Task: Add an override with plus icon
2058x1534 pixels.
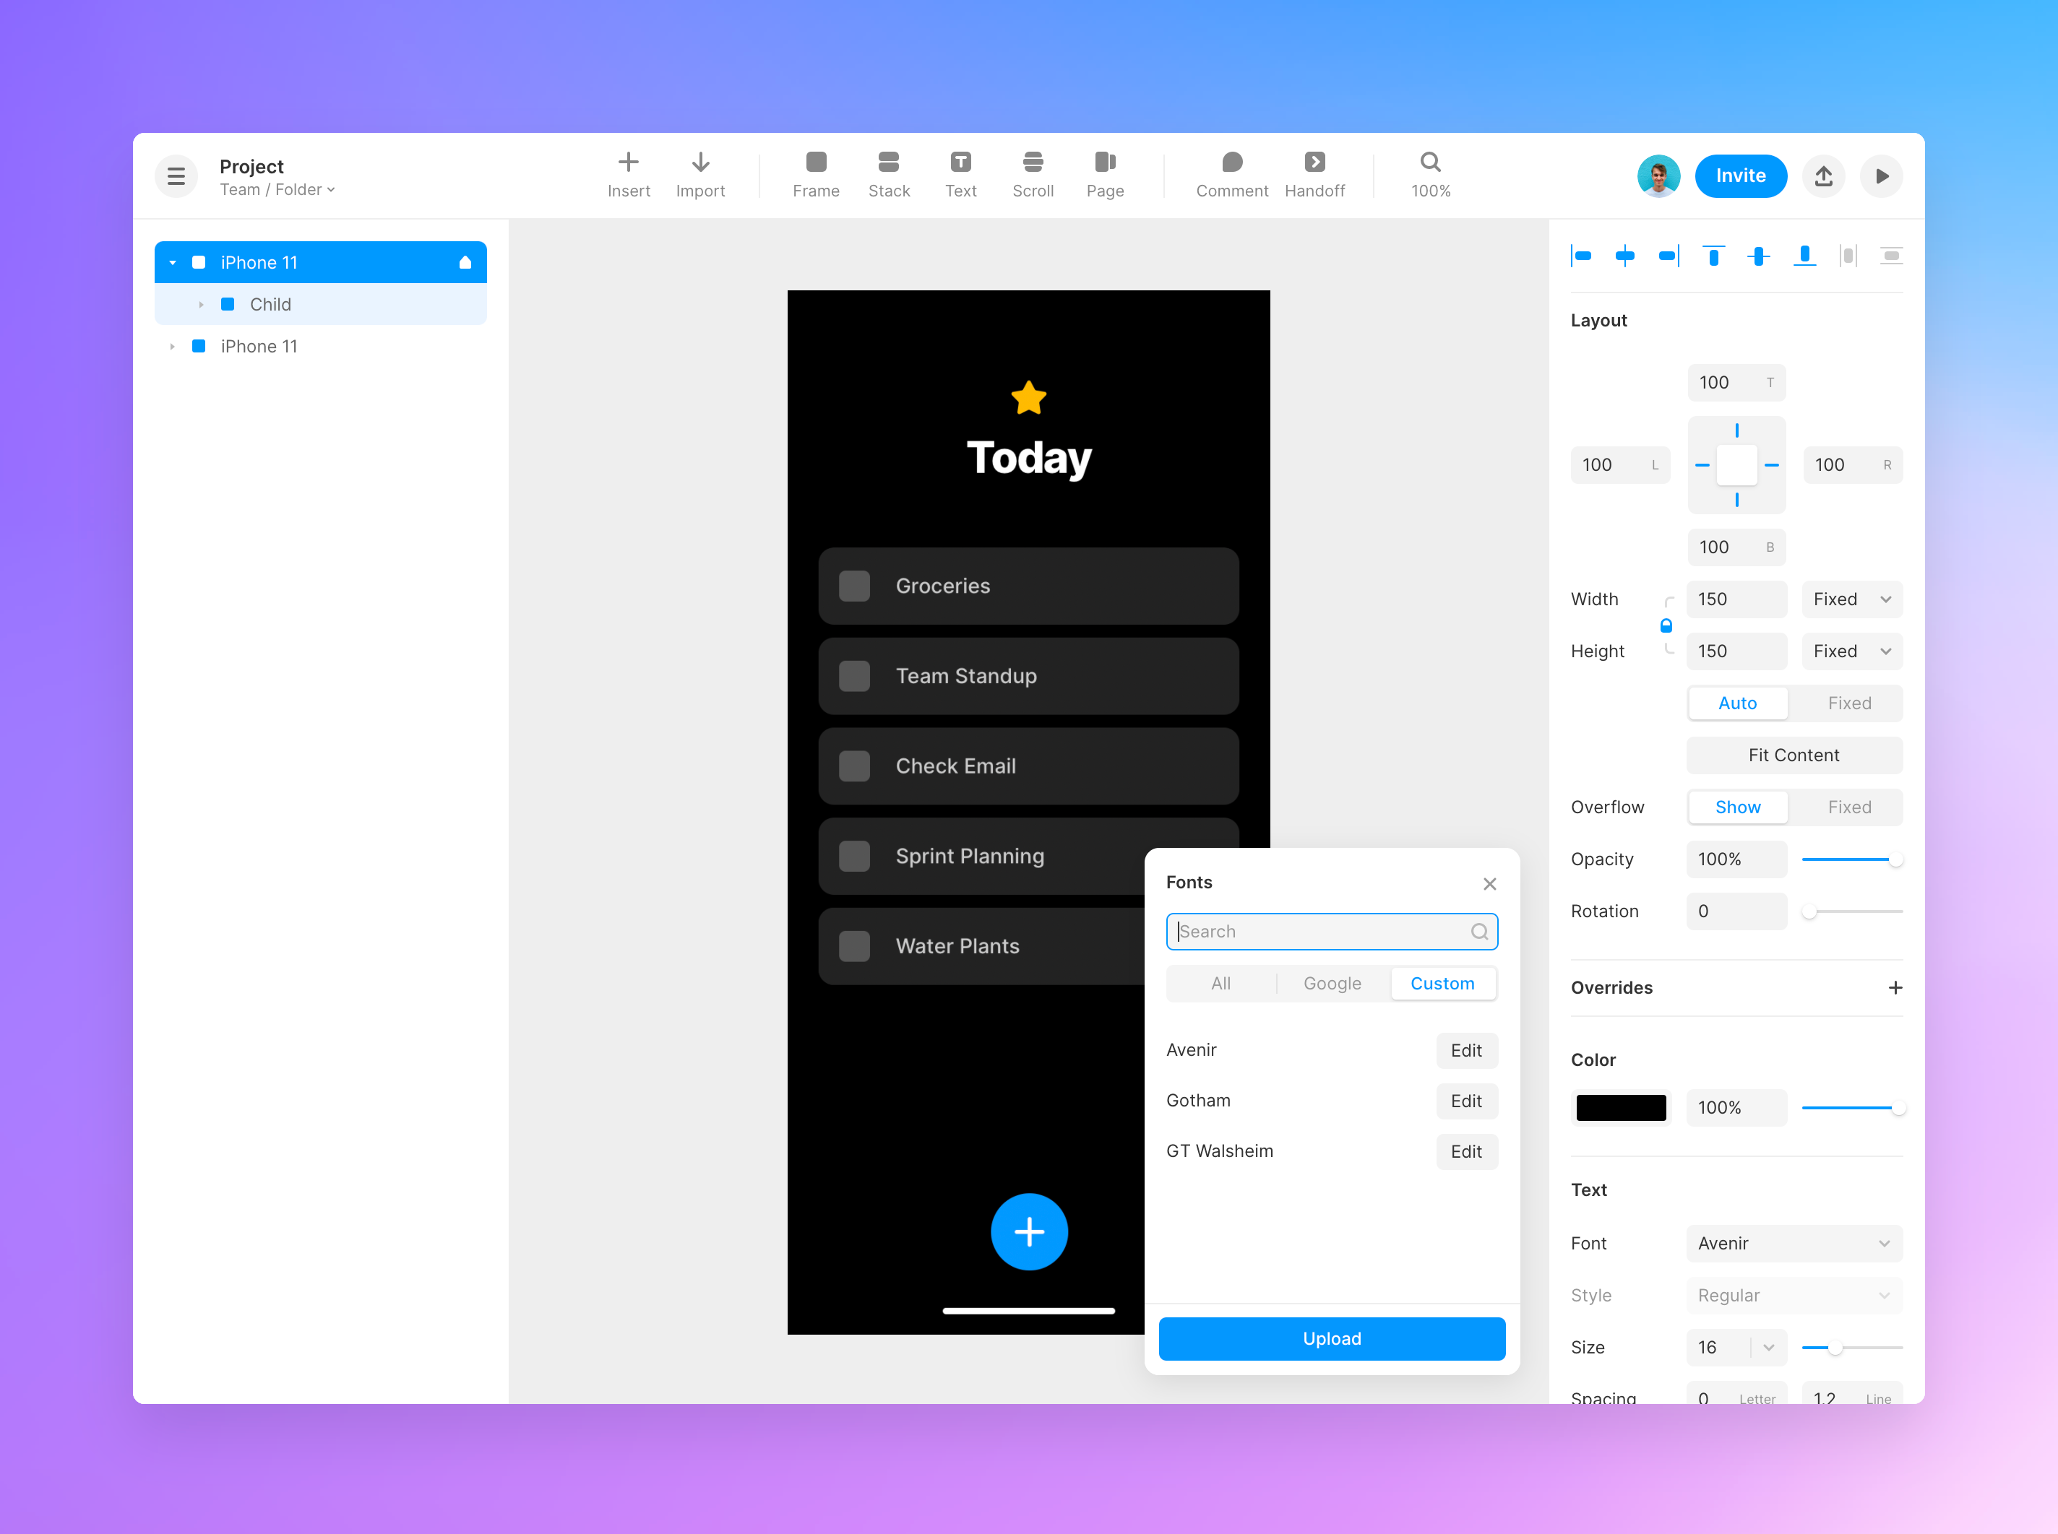Action: click(x=1895, y=988)
